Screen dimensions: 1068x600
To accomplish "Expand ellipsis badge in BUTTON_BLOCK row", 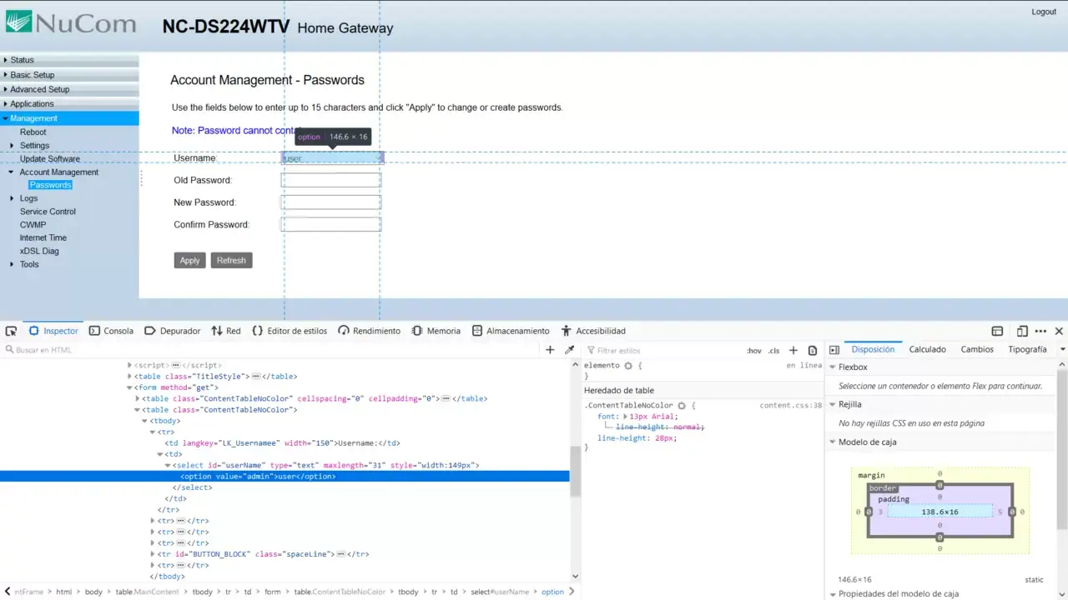I will 341,554.
